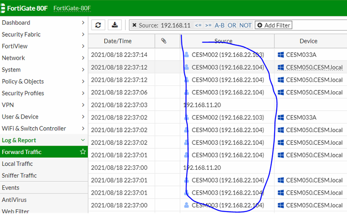Expand the Security Fabric menu
The height and width of the screenshot is (220, 347).
44,34
